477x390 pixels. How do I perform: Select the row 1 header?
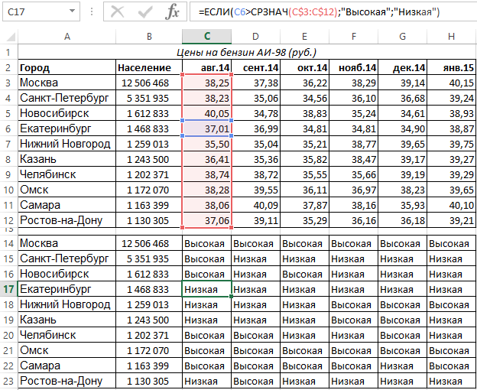tap(8, 52)
